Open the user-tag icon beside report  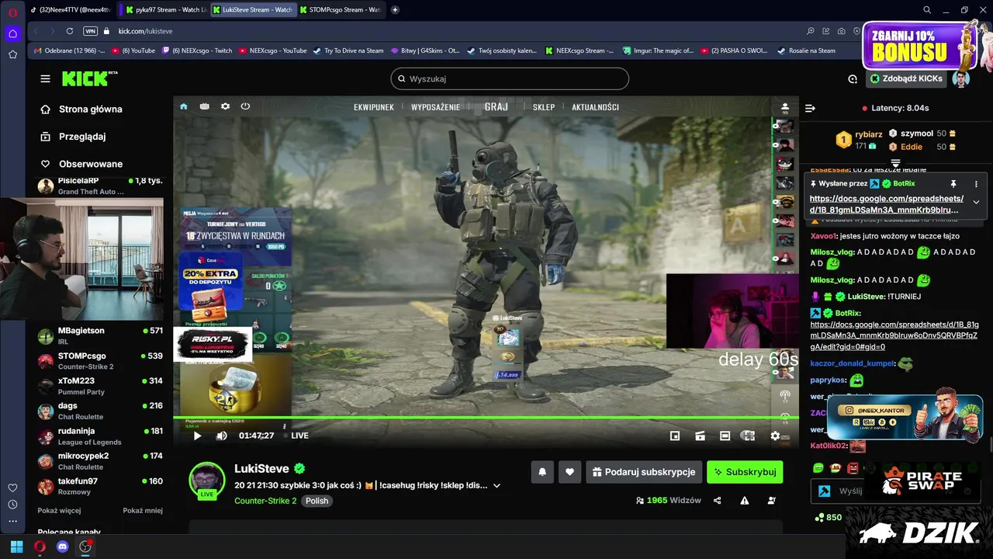(771, 501)
